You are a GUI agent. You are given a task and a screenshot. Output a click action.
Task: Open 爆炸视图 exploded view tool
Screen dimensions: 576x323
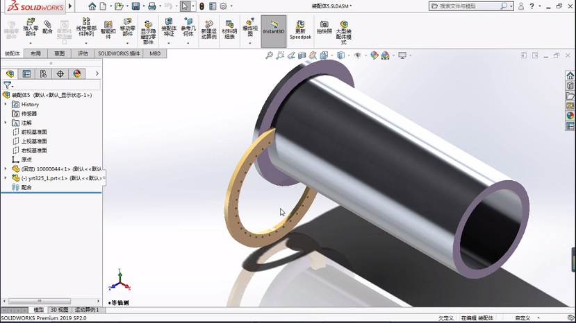pyautogui.click(x=250, y=28)
